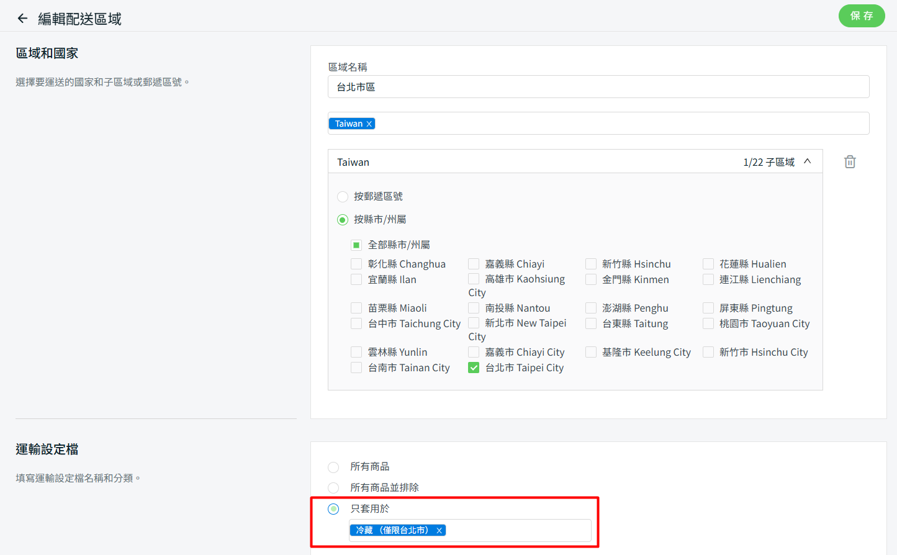The image size is (897, 555).
Task: Toggle the 全部縣市/州屬 checkbox
Action: pos(356,245)
